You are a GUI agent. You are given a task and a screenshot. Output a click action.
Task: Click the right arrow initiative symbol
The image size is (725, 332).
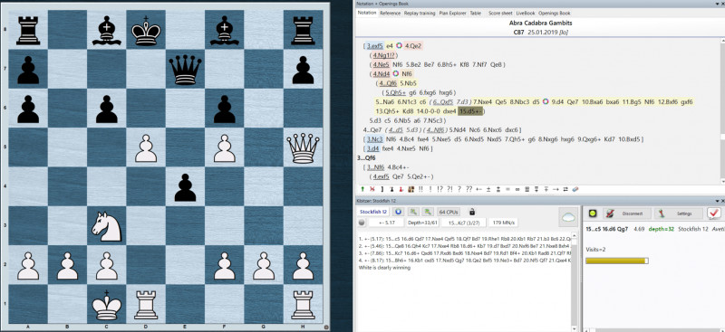click(x=556, y=189)
